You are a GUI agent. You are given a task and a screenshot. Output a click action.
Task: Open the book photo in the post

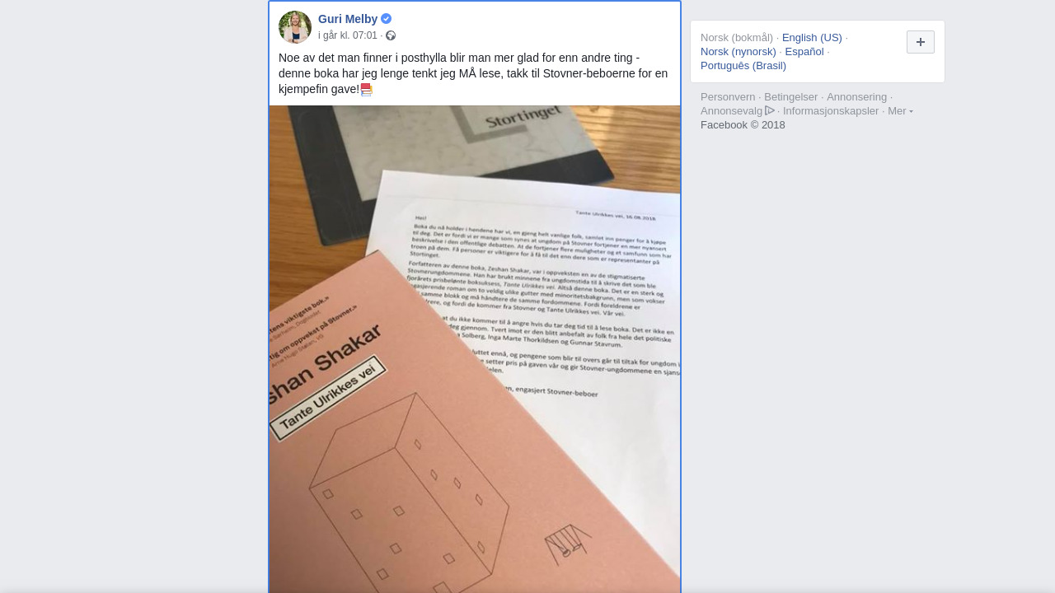475,349
